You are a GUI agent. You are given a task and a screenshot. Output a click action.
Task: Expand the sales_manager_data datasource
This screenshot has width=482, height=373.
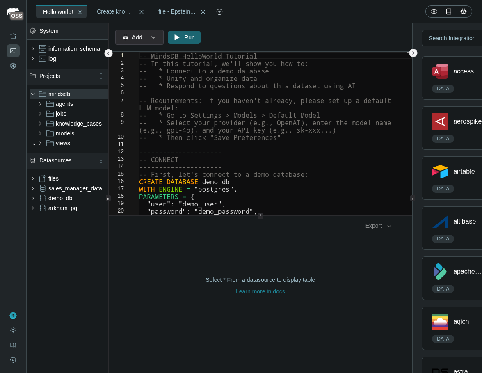point(32,188)
